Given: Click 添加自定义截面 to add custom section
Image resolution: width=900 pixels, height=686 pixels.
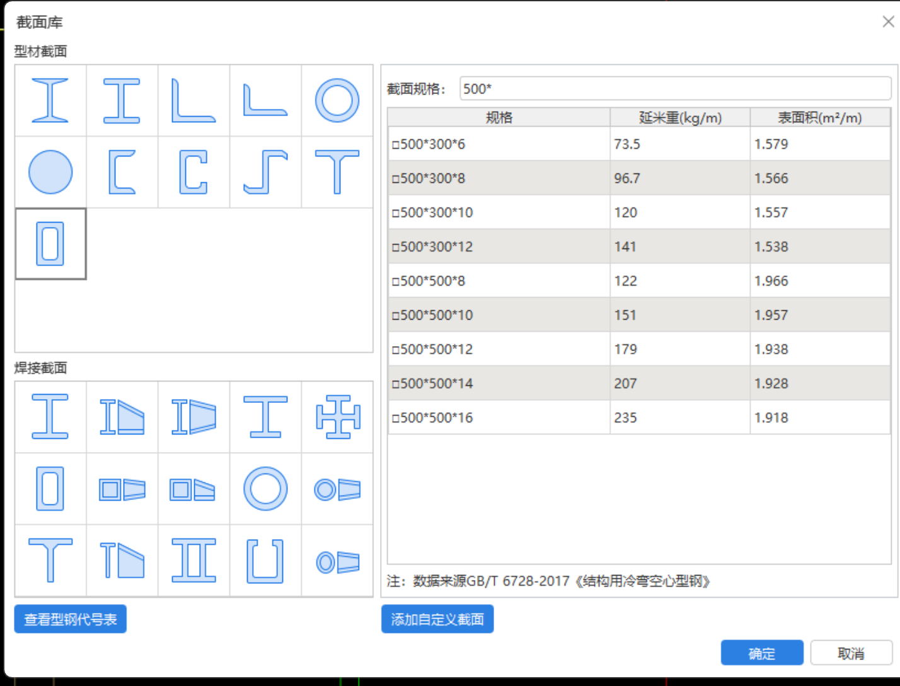Looking at the screenshot, I should (x=437, y=619).
